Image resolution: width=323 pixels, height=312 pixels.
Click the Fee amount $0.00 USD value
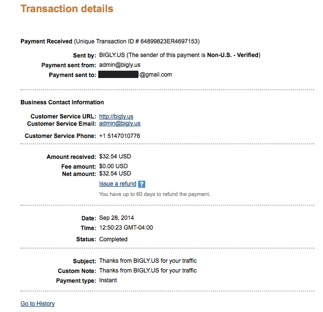(x=113, y=166)
